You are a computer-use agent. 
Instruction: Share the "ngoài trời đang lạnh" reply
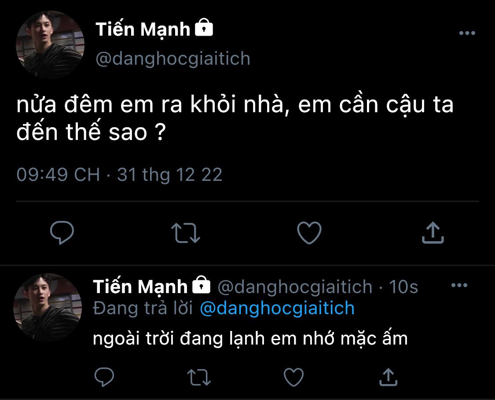(388, 377)
